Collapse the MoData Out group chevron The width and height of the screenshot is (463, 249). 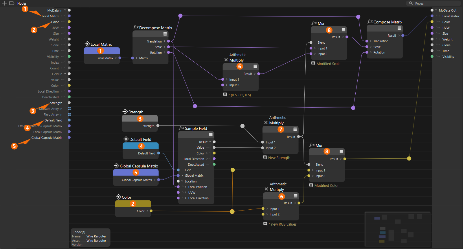pyautogui.click(x=436, y=10)
